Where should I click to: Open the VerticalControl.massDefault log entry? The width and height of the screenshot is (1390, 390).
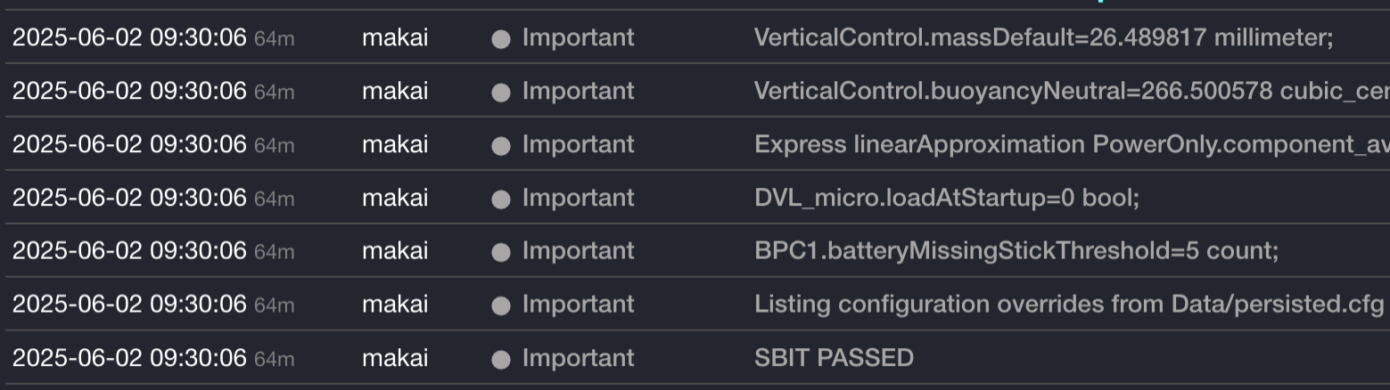(1043, 37)
